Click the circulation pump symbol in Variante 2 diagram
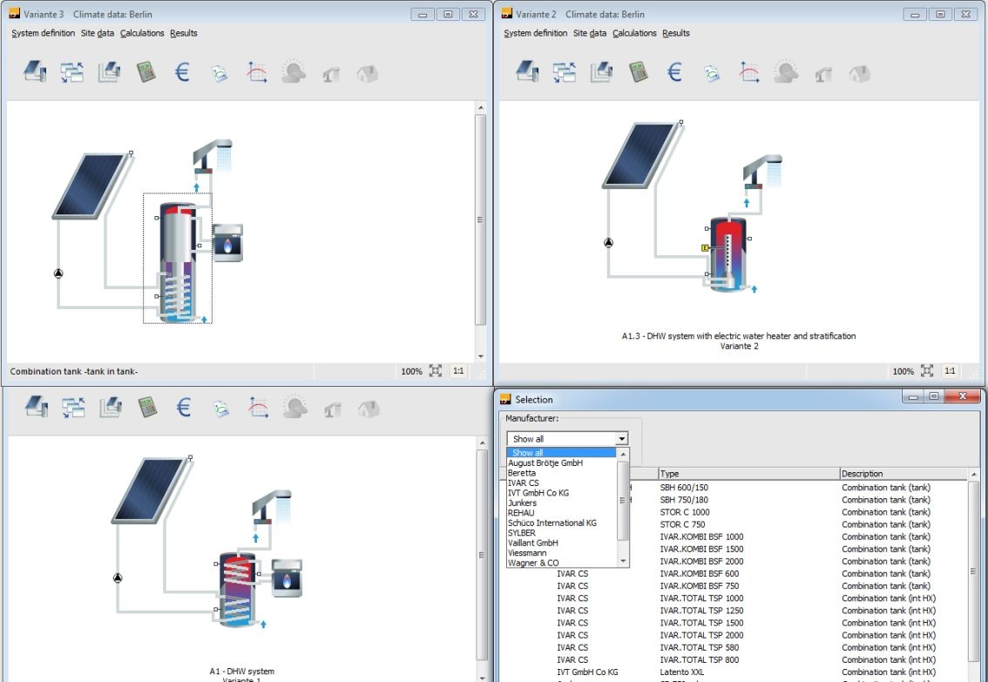This screenshot has width=988, height=682. tap(608, 243)
